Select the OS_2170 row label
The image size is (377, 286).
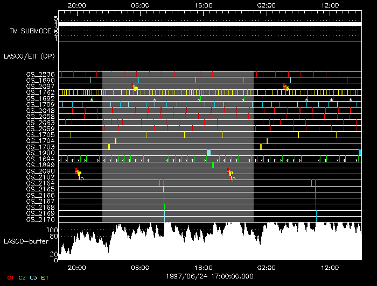pyautogui.click(x=40, y=219)
